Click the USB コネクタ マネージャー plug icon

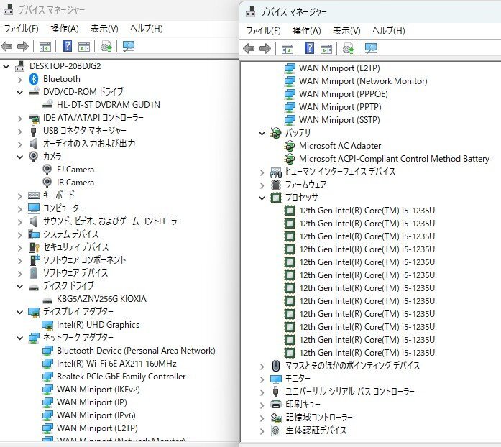tap(33, 131)
